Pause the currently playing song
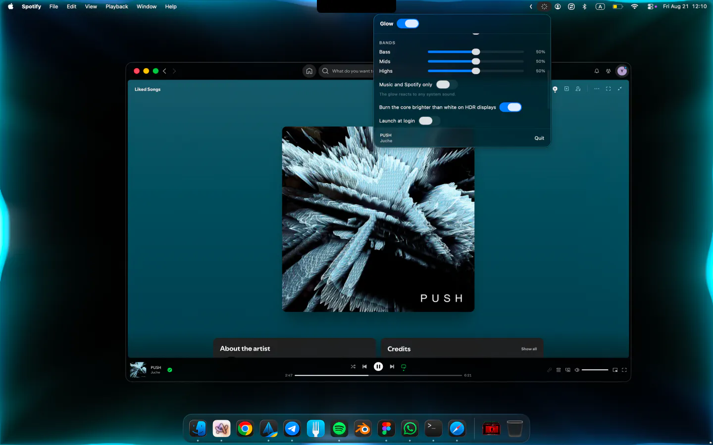 pos(378,366)
